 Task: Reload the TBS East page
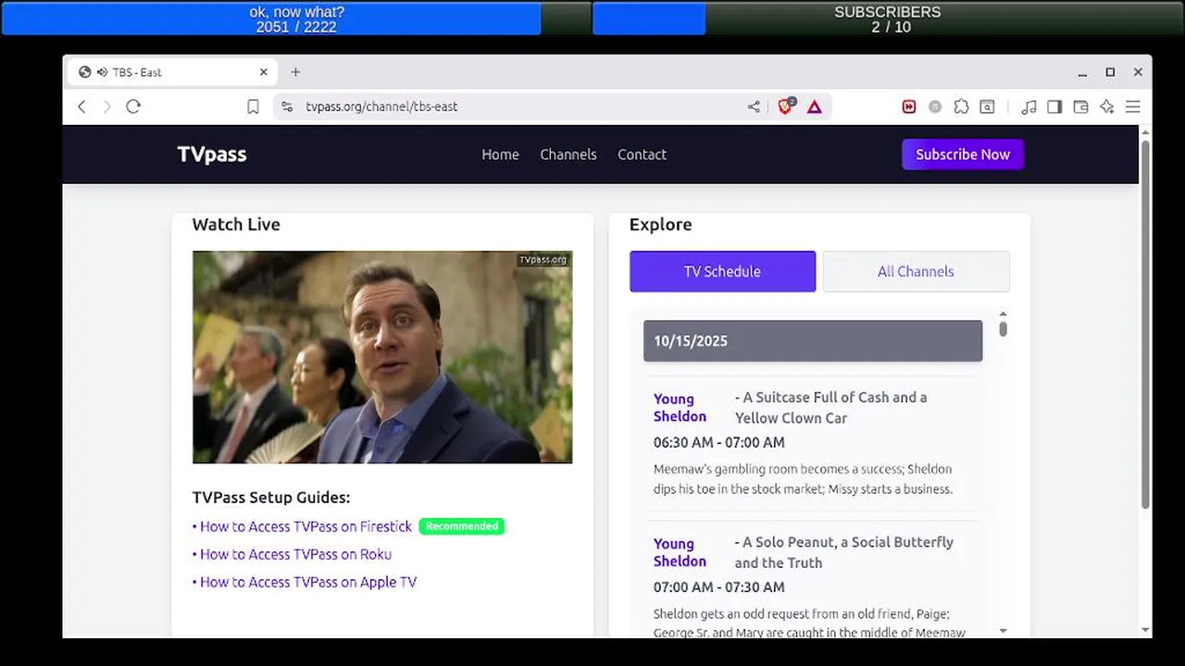[133, 106]
